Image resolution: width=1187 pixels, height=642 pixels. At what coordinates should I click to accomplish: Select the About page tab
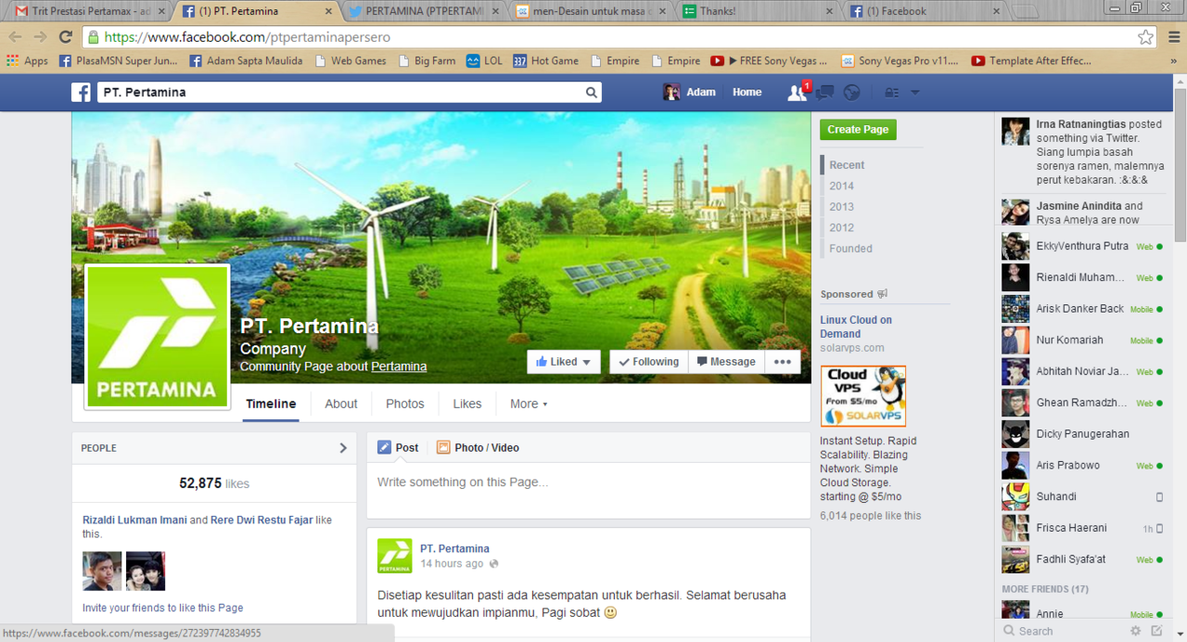pos(341,404)
